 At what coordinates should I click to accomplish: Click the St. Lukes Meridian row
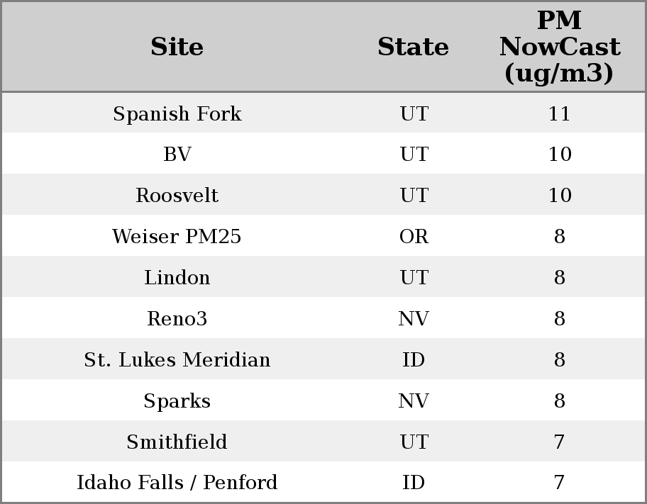[177, 360]
